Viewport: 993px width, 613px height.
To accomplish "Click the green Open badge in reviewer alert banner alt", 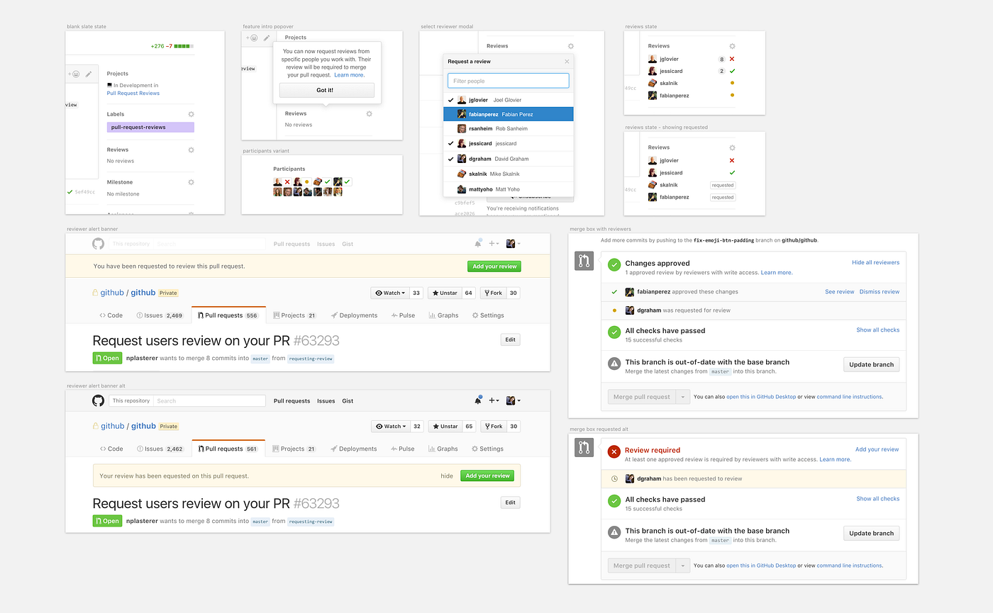I will coord(107,521).
